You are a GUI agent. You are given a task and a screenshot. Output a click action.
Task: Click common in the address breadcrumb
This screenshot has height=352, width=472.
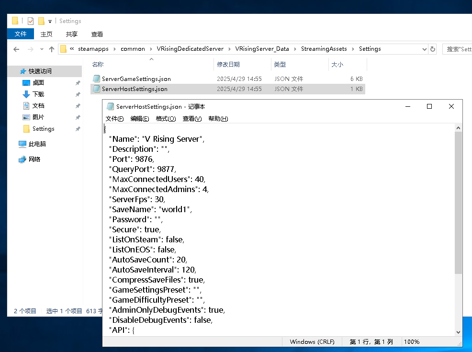click(133, 49)
